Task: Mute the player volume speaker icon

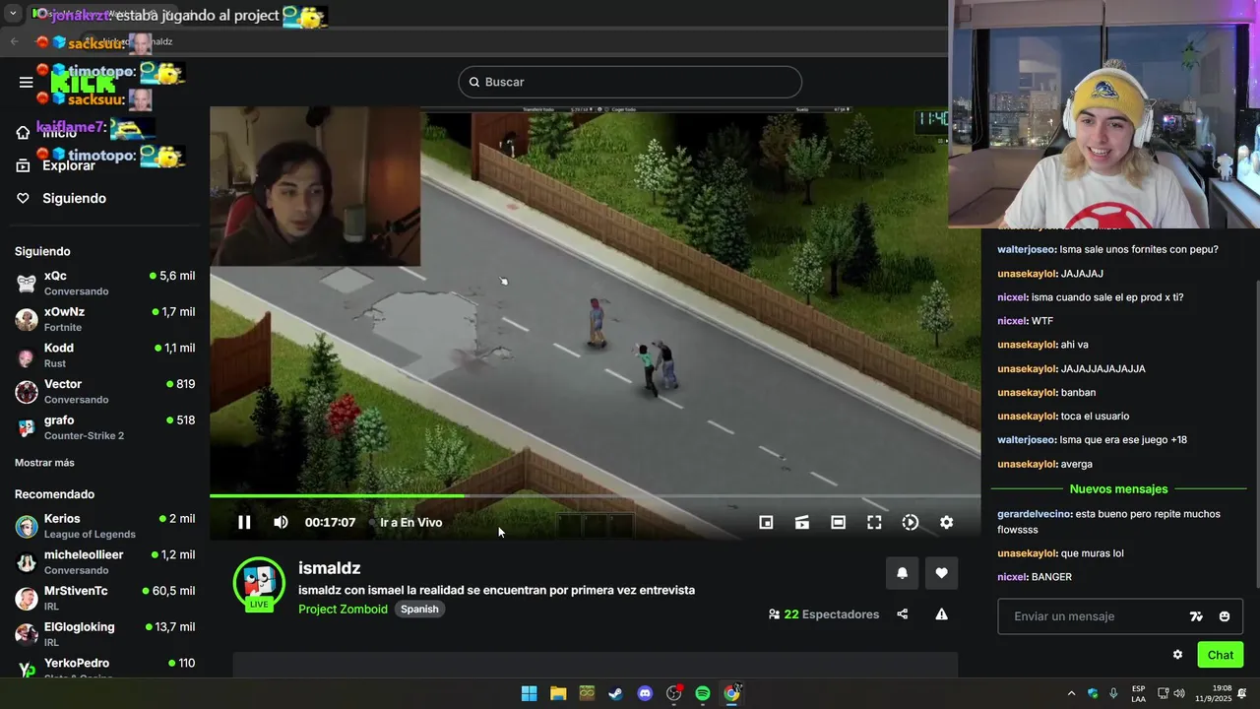Action: coord(281,523)
